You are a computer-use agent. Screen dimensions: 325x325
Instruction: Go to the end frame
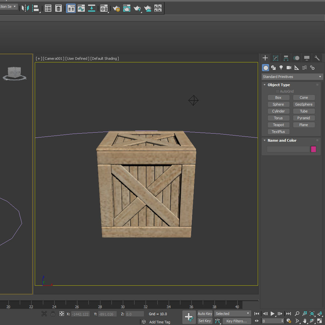tap(289, 314)
